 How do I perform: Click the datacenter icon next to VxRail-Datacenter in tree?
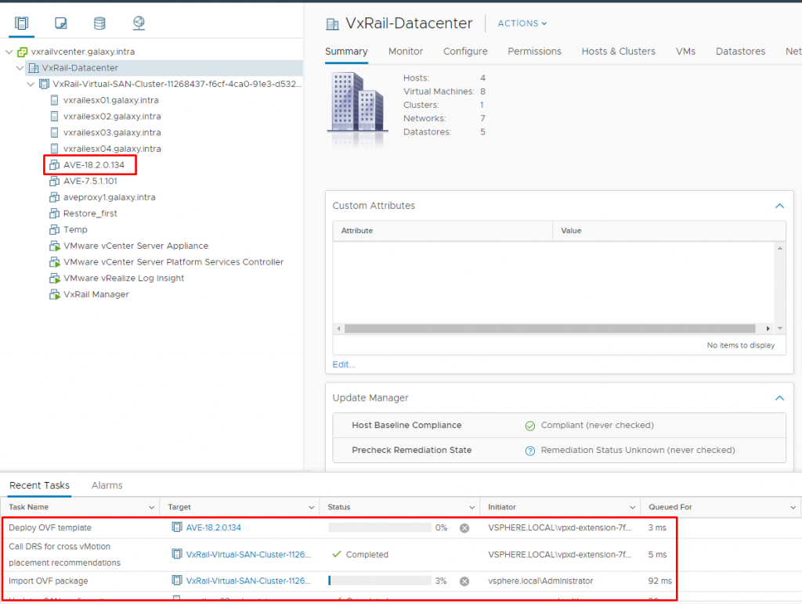(34, 68)
